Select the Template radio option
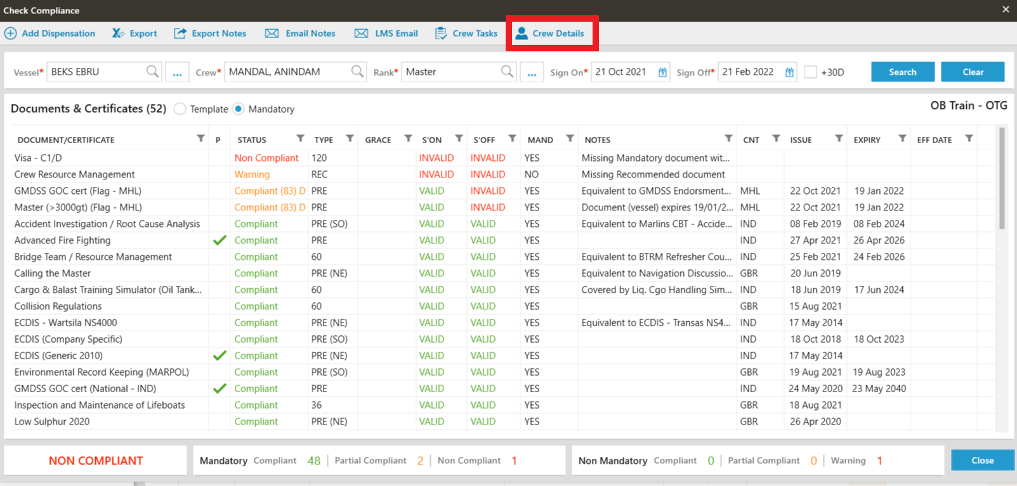The width and height of the screenshot is (1017, 486). [x=180, y=109]
